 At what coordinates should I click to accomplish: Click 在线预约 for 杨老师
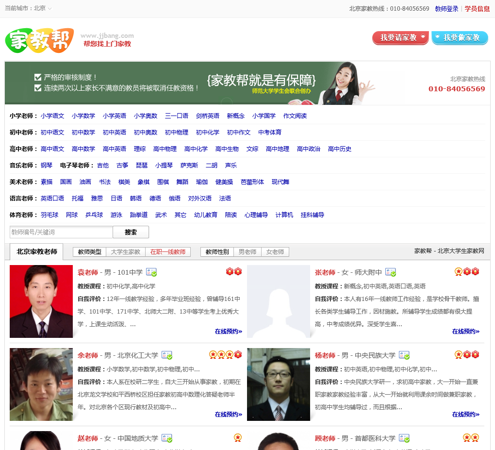466,414
